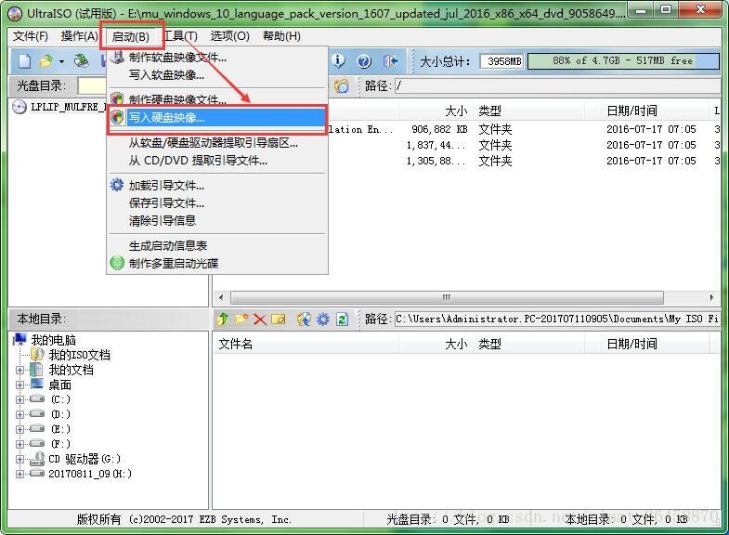The image size is (729, 535).
Task: Click the add files to image icon
Action: pyautogui.click(x=304, y=320)
